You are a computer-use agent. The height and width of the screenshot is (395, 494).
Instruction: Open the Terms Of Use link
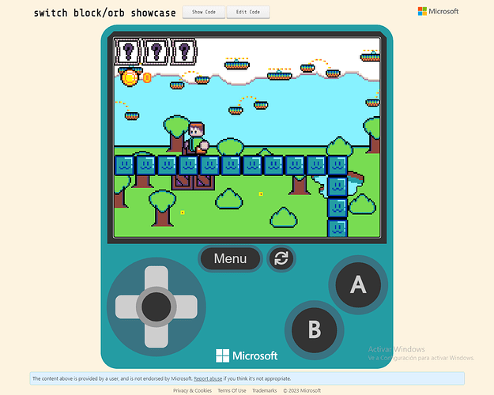pyautogui.click(x=232, y=390)
